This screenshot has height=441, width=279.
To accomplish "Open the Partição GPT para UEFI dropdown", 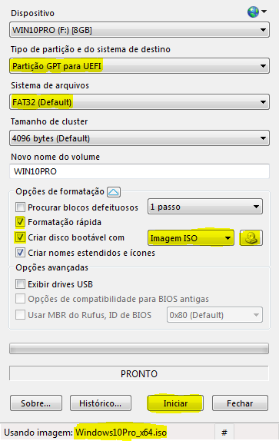I will pyautogui.click(x=140, y=66).
